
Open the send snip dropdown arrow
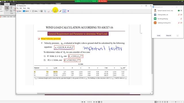(x=52, y=11)
